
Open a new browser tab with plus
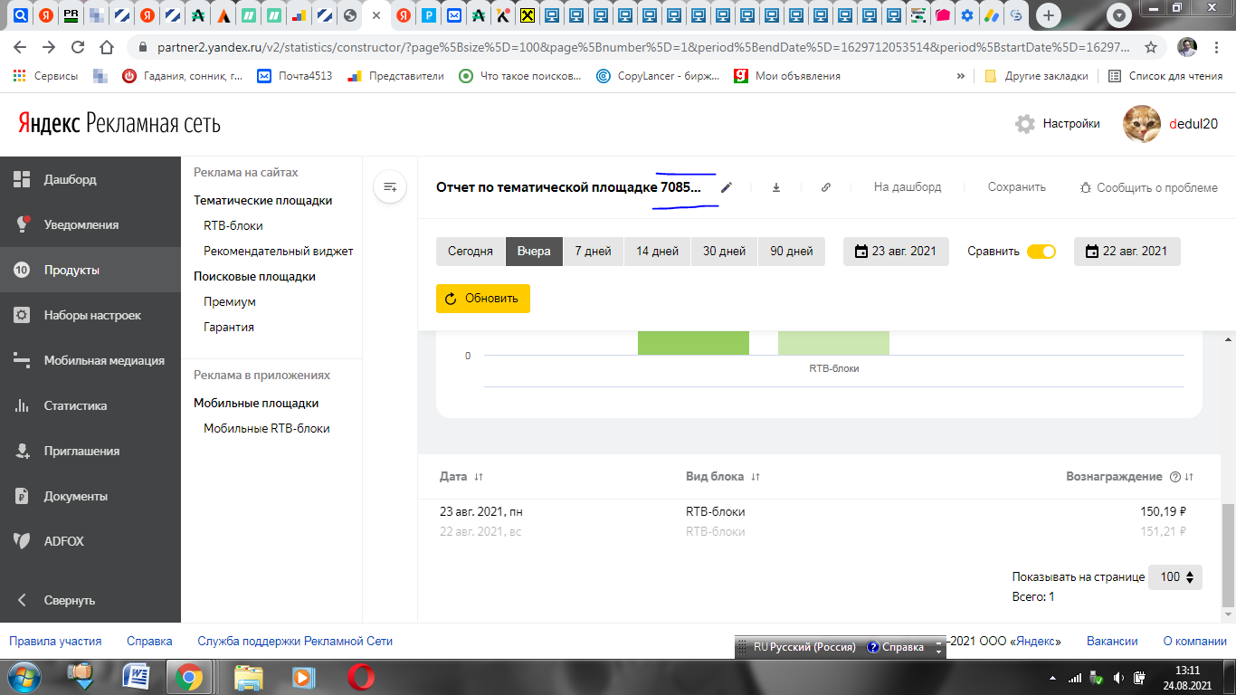1049,15
